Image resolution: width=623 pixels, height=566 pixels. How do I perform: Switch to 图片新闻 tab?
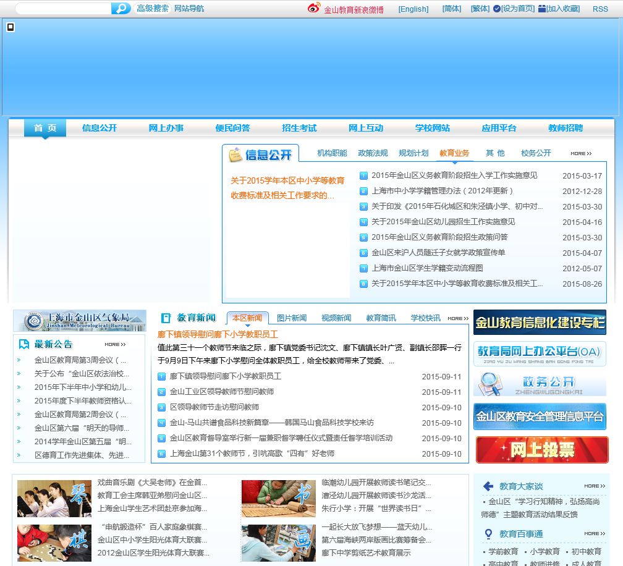[x=292, y=318]
